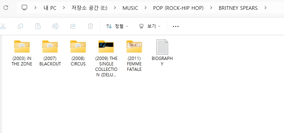Expand chevron after the PC monitor icon

(x=35, y=8)
